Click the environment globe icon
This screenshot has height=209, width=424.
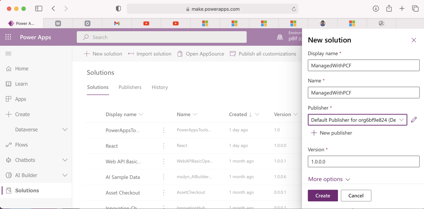[280, 37]
